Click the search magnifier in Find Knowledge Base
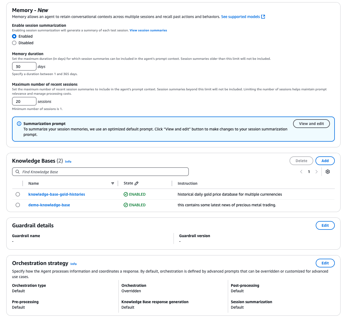The height and width of the screenshot is (319, 343). tap(17, 172)
